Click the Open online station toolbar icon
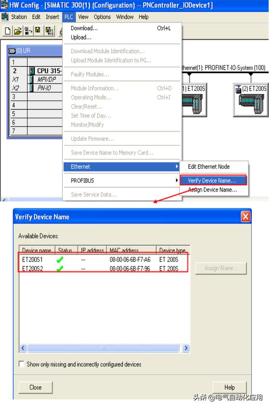 (28, 31)
